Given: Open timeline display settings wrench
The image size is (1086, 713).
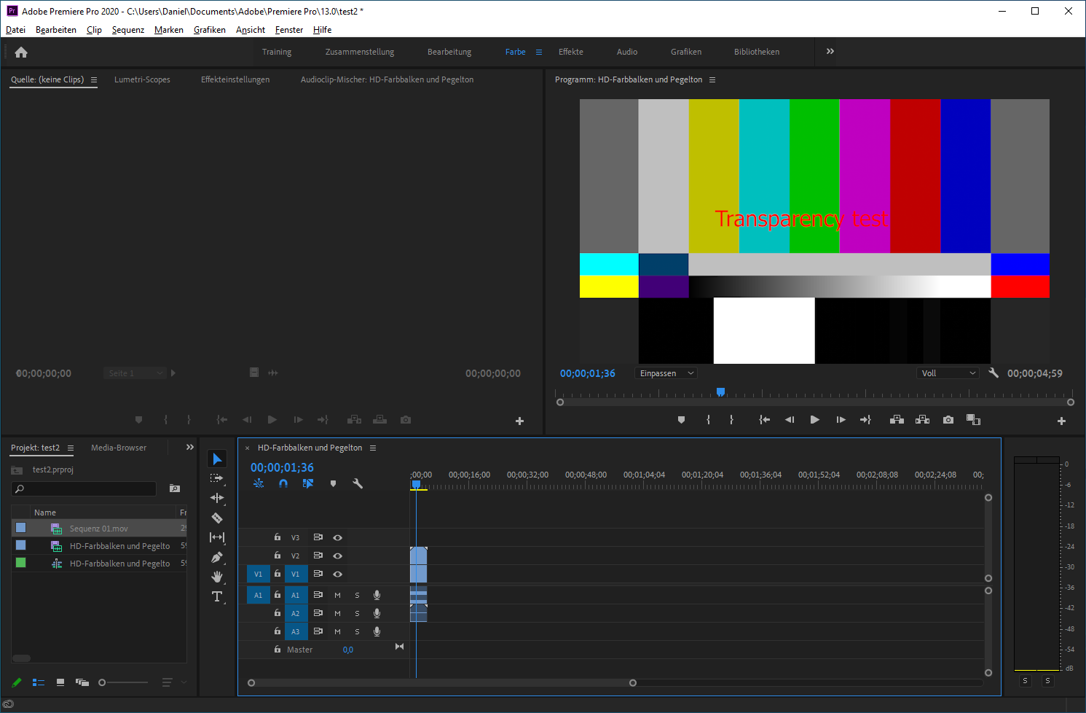Looking at the screenshot, I should 358,483.
